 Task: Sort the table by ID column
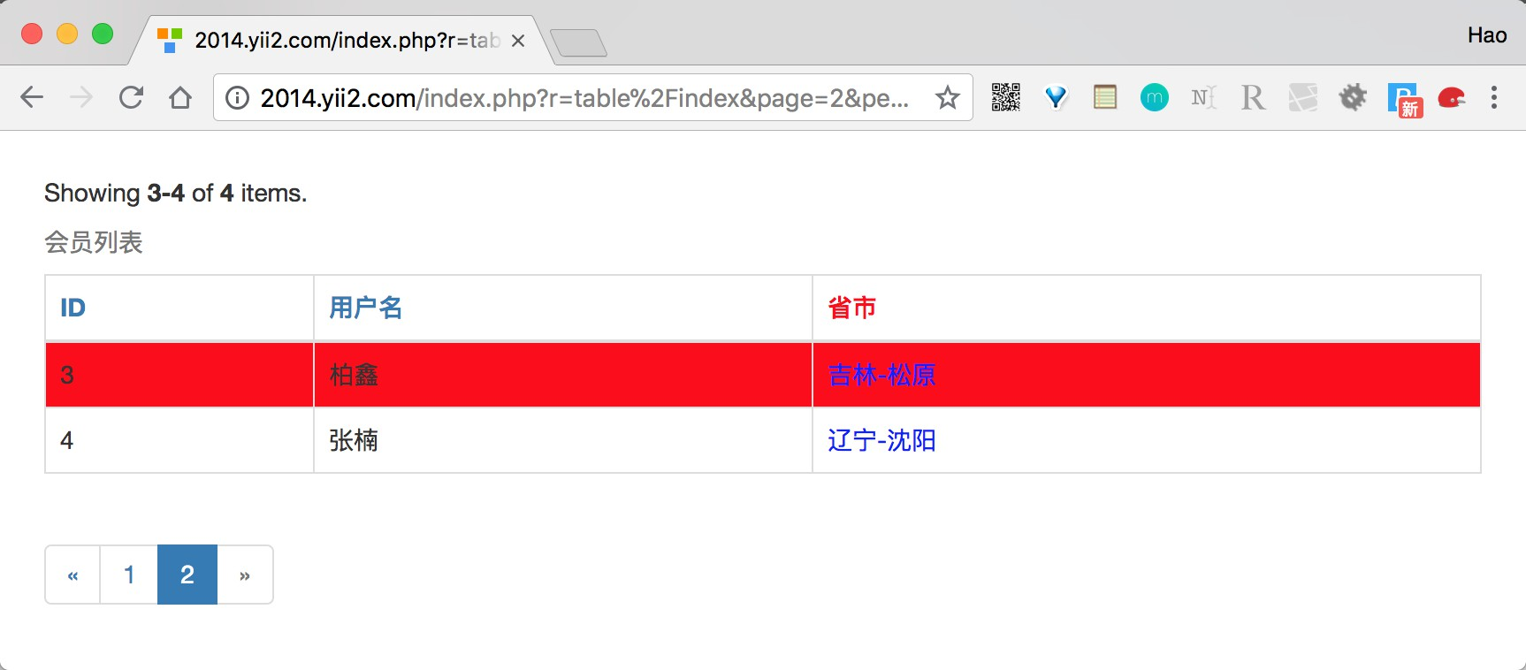tap(72, 308)
